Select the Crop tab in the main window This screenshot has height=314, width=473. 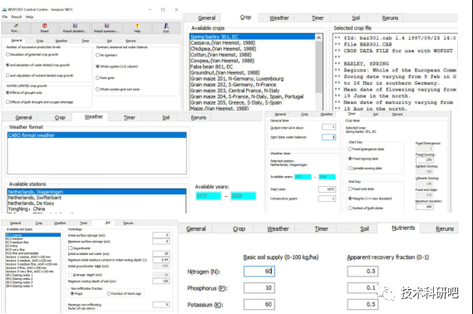pos(40,41)
